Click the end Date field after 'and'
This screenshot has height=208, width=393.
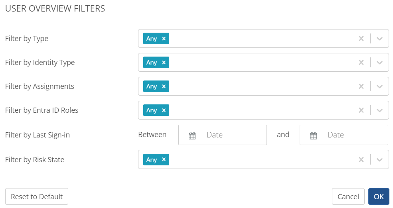(344, 135)
